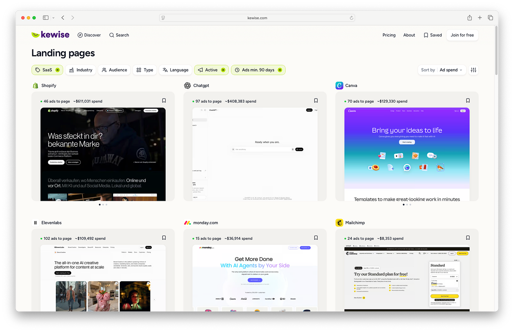Click the page-info icon in address bar
Viewport: 514px width, 332px height.
click(163, 18)
